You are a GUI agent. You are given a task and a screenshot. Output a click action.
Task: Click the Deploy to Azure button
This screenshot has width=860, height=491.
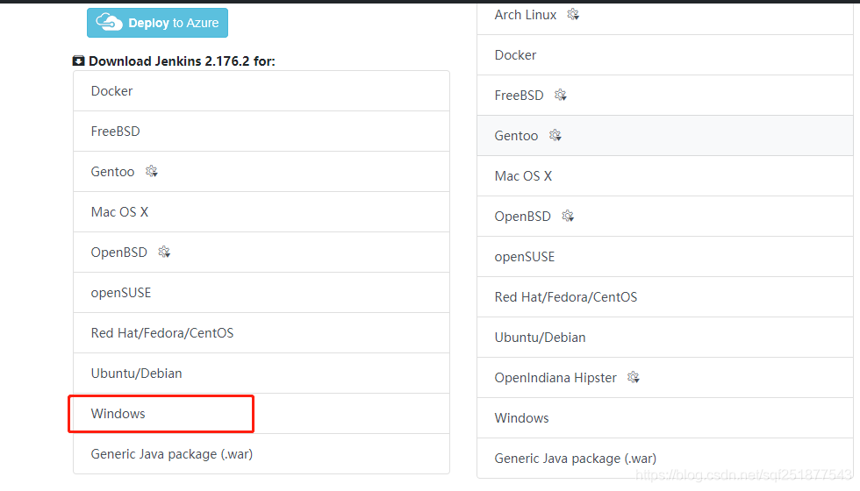[157, 23]
